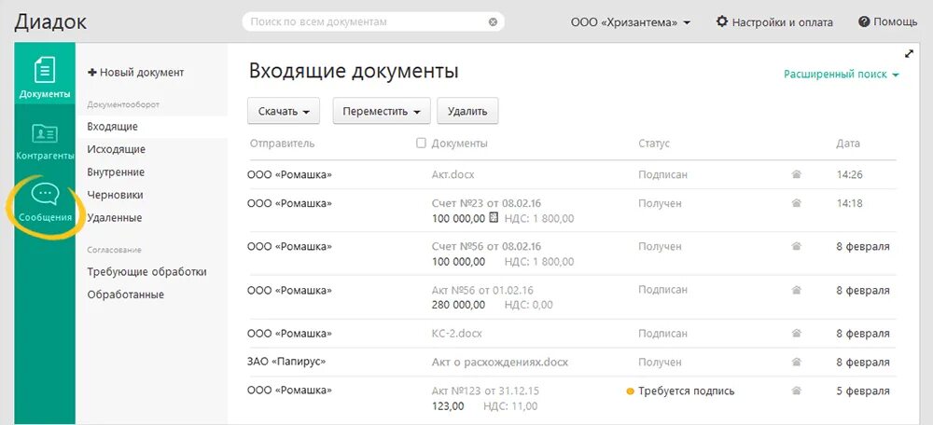This screenshot has height=425, width=933.
Task: Expand the Переместить dropdown
Action: tap(382, 111)
